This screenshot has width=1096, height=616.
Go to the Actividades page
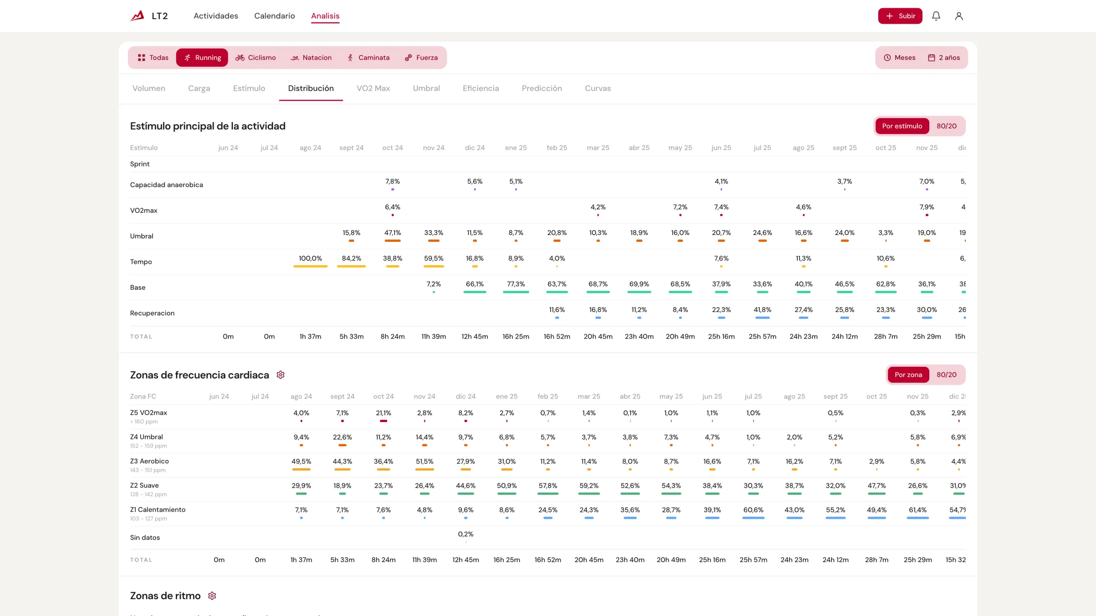tap(216, 16)
